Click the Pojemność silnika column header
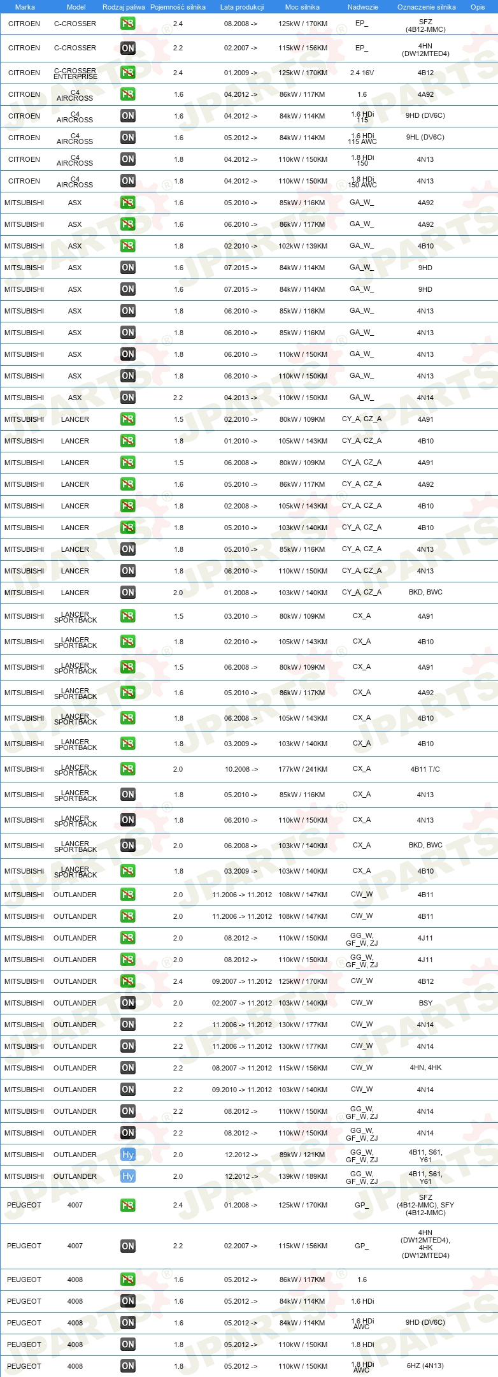The image size is (498, 1377). click(178, 7)
